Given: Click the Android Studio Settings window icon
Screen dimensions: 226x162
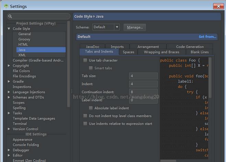Looking at the screenshot, I should point(6,6).
